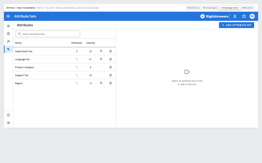Screen dimensions: 262x163
Task: Open the hamburger navigation menu
Action: point(8,16)
